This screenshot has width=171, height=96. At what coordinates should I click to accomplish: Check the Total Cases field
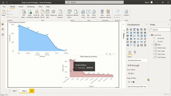pyautogui.click(x=154, y=54)
